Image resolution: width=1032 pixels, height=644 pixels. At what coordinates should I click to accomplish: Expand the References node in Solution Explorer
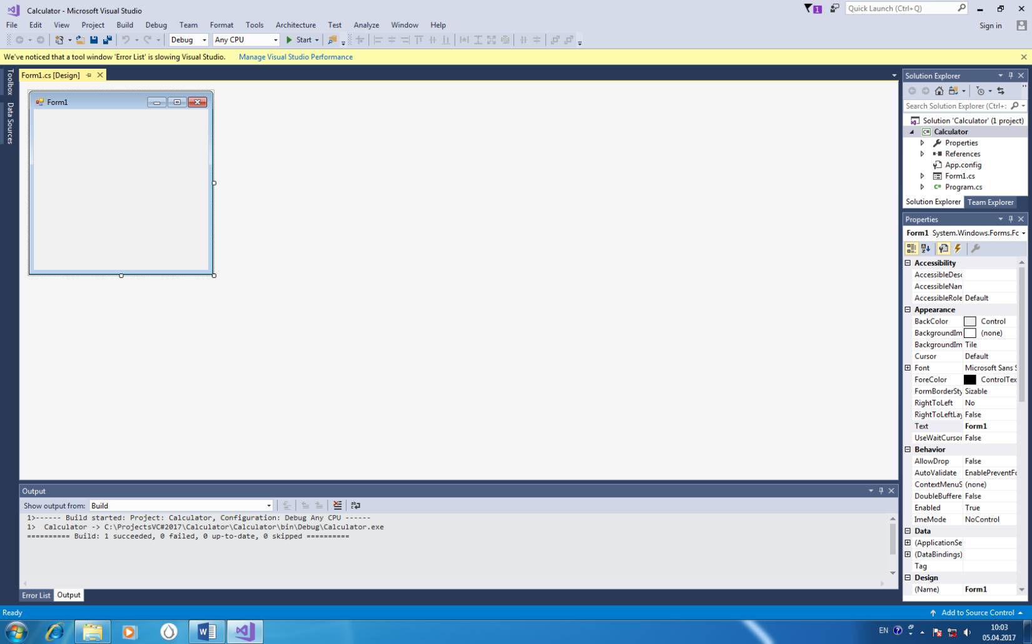pyautogui.click(x=922, y=154)
